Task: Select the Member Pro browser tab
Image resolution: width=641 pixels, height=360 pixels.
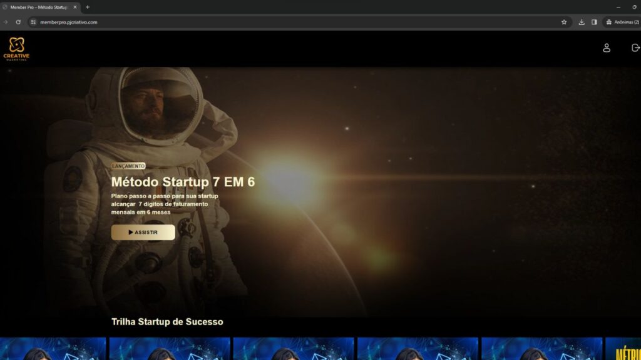Action: point(38,7)
